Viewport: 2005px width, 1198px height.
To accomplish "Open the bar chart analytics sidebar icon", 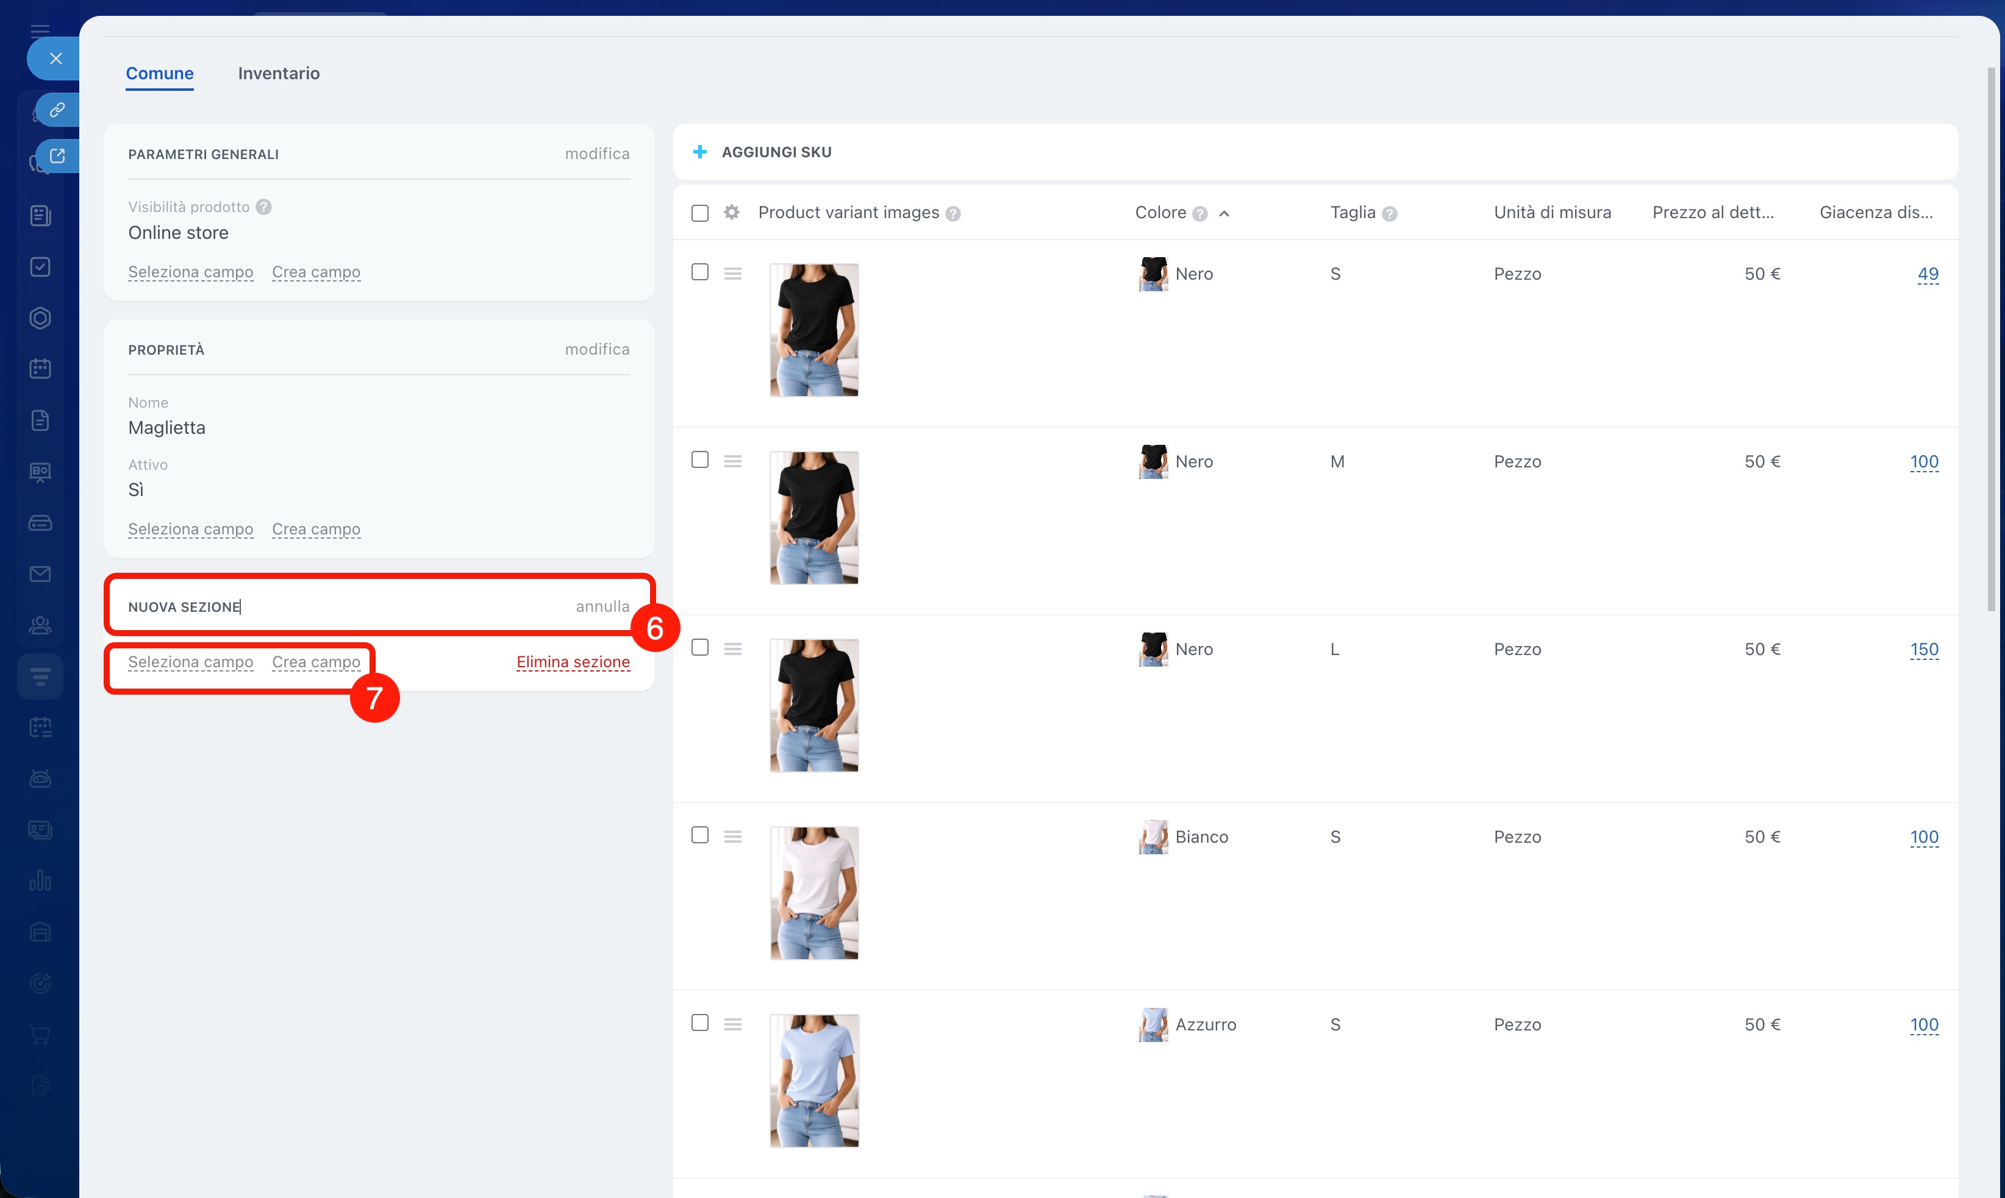I will tap(40, 881).
